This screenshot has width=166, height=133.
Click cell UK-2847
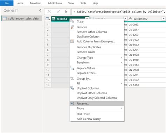point(147,30)
